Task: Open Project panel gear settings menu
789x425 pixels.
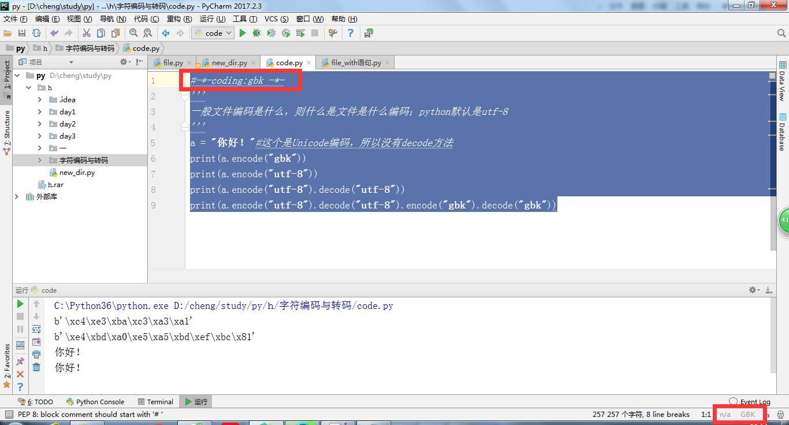Action: 125,62
